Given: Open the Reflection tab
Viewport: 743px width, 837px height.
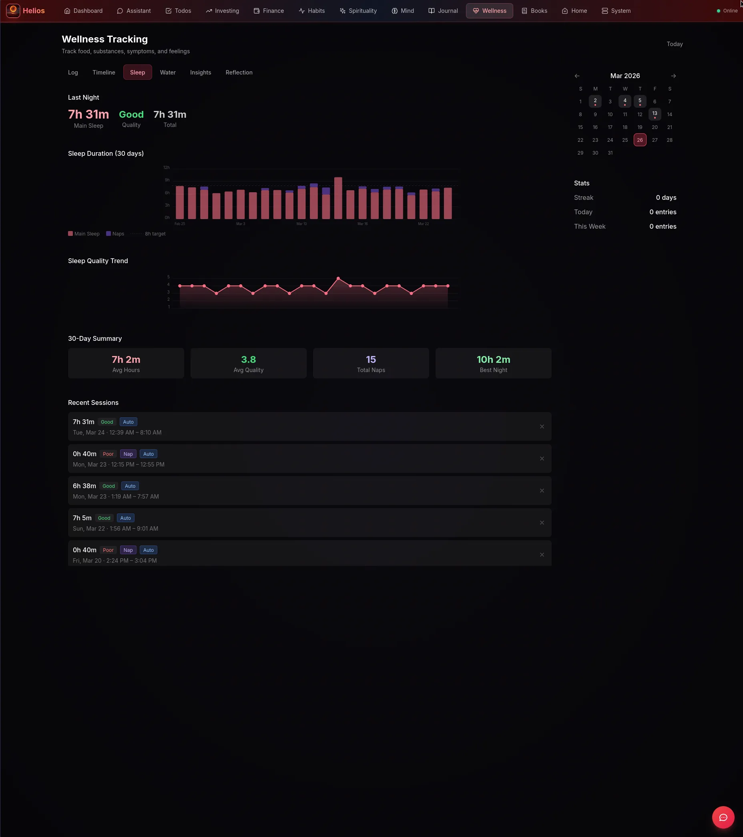Looking at the screenshot, I should [x=239, y=72].
